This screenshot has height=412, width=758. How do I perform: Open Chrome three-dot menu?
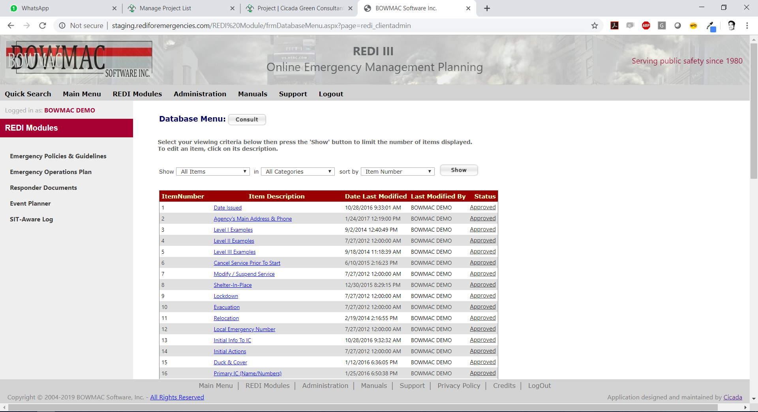[747, 26]
